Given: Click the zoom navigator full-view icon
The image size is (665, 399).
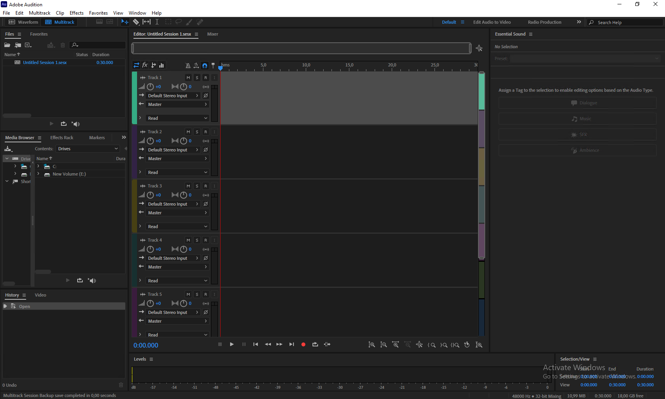Looking at the screenshot, I should 479,48.
